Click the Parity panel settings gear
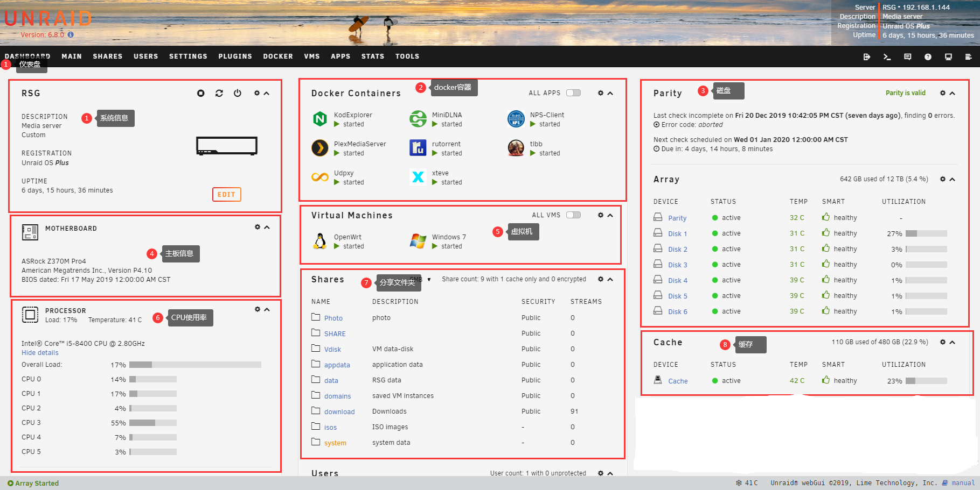 943,93
